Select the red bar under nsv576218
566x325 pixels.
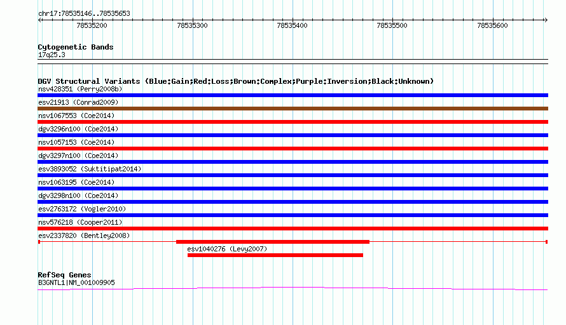pos(293,229)
